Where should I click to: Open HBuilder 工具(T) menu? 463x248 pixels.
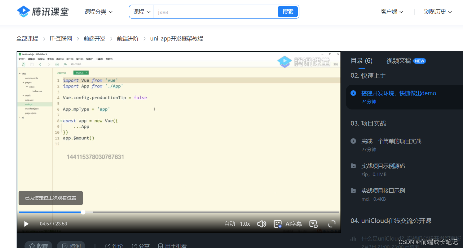pyautogui.click(x=99, y=59)
